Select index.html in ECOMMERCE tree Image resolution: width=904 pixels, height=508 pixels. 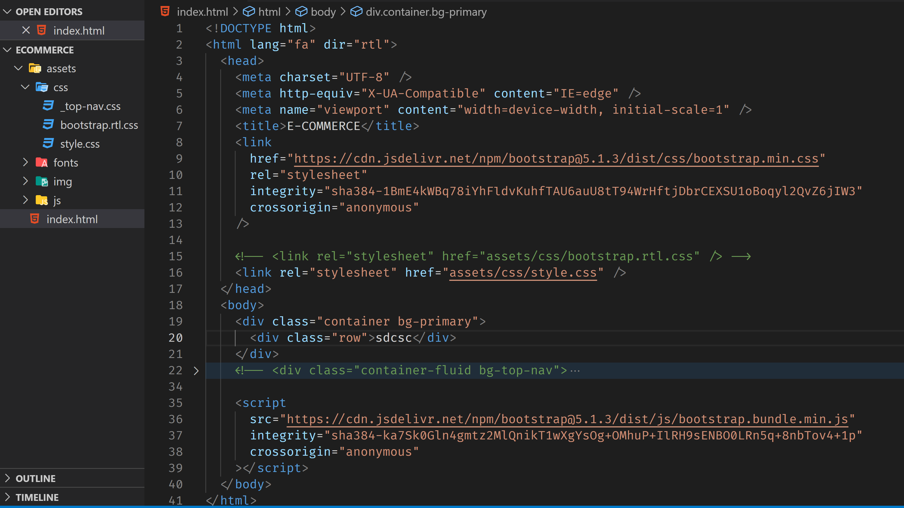point(72,219)
